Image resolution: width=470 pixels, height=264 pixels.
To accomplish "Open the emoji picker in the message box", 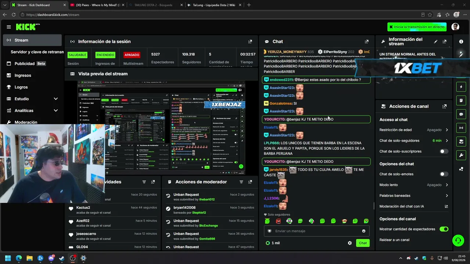I will click(x=364, y=231).
